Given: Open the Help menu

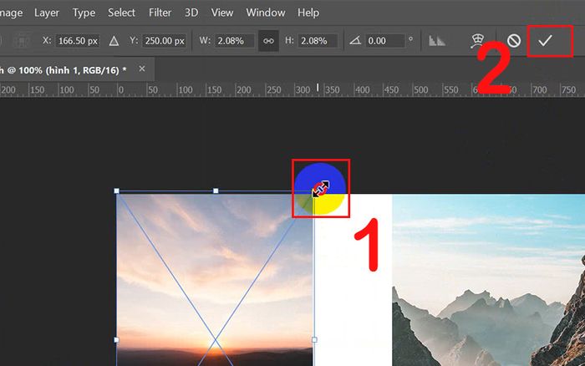Looking at the screenshot, I should coord(308,13).
